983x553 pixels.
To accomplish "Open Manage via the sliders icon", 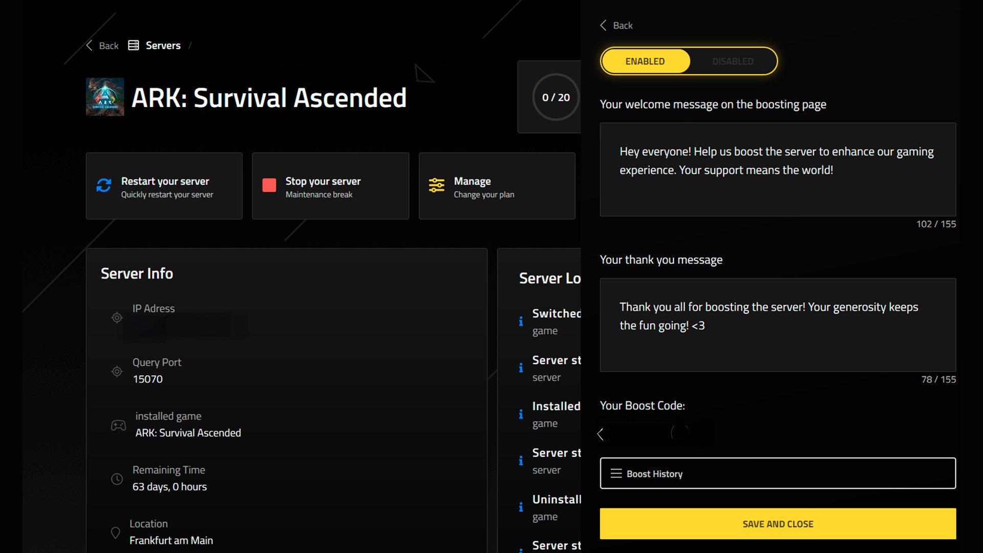I will click(x=436, y=185).
